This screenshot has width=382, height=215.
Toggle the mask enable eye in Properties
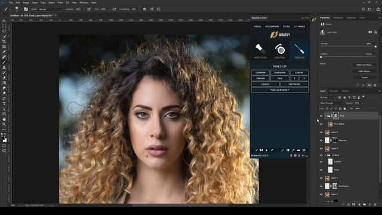tap(369, 85)
